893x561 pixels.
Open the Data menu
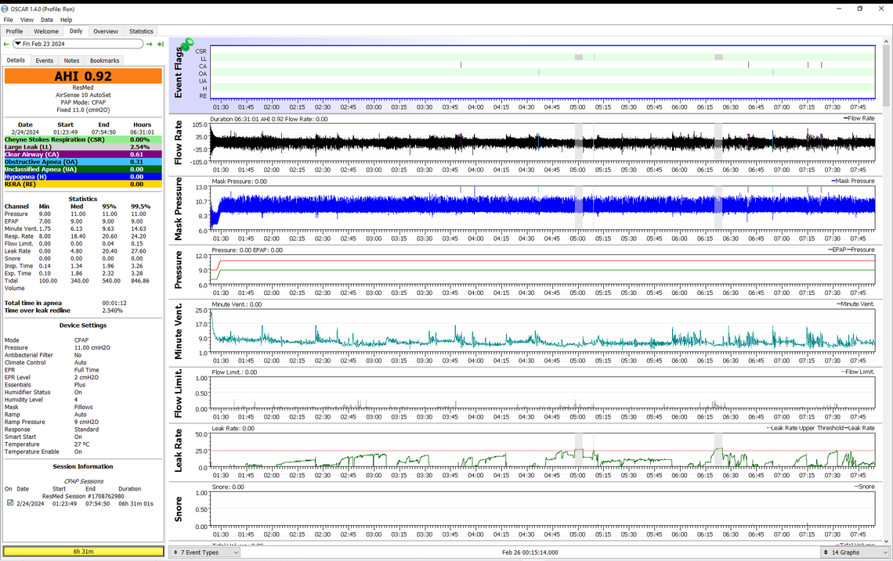(x=47, y=20)
